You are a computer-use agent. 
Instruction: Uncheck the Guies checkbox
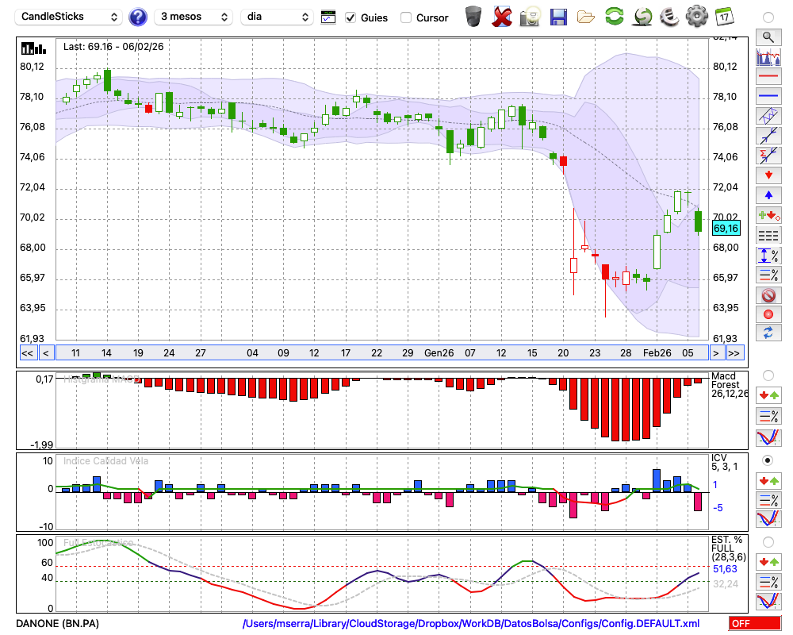tap(351, 17)
